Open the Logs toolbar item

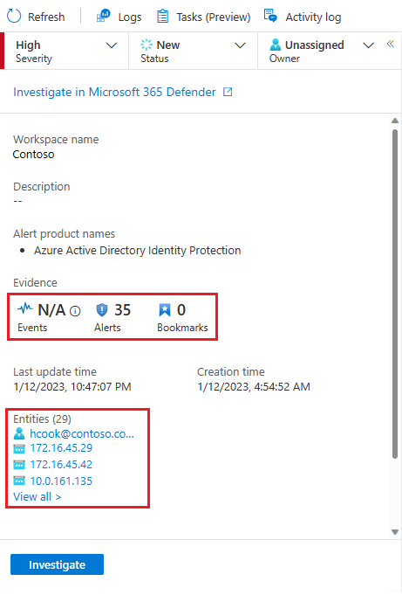[x=119, y=17]
